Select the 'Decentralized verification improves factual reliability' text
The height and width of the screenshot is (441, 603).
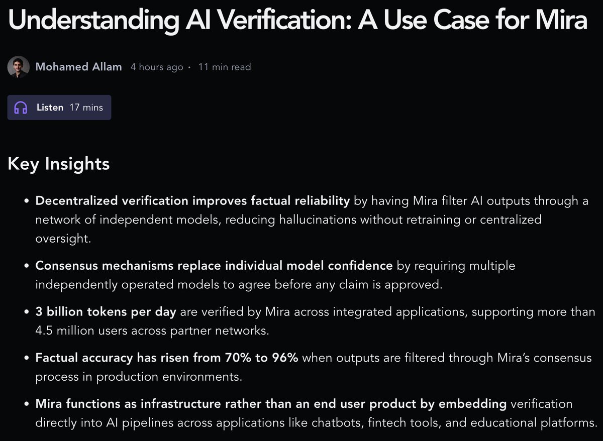(192, 201)
